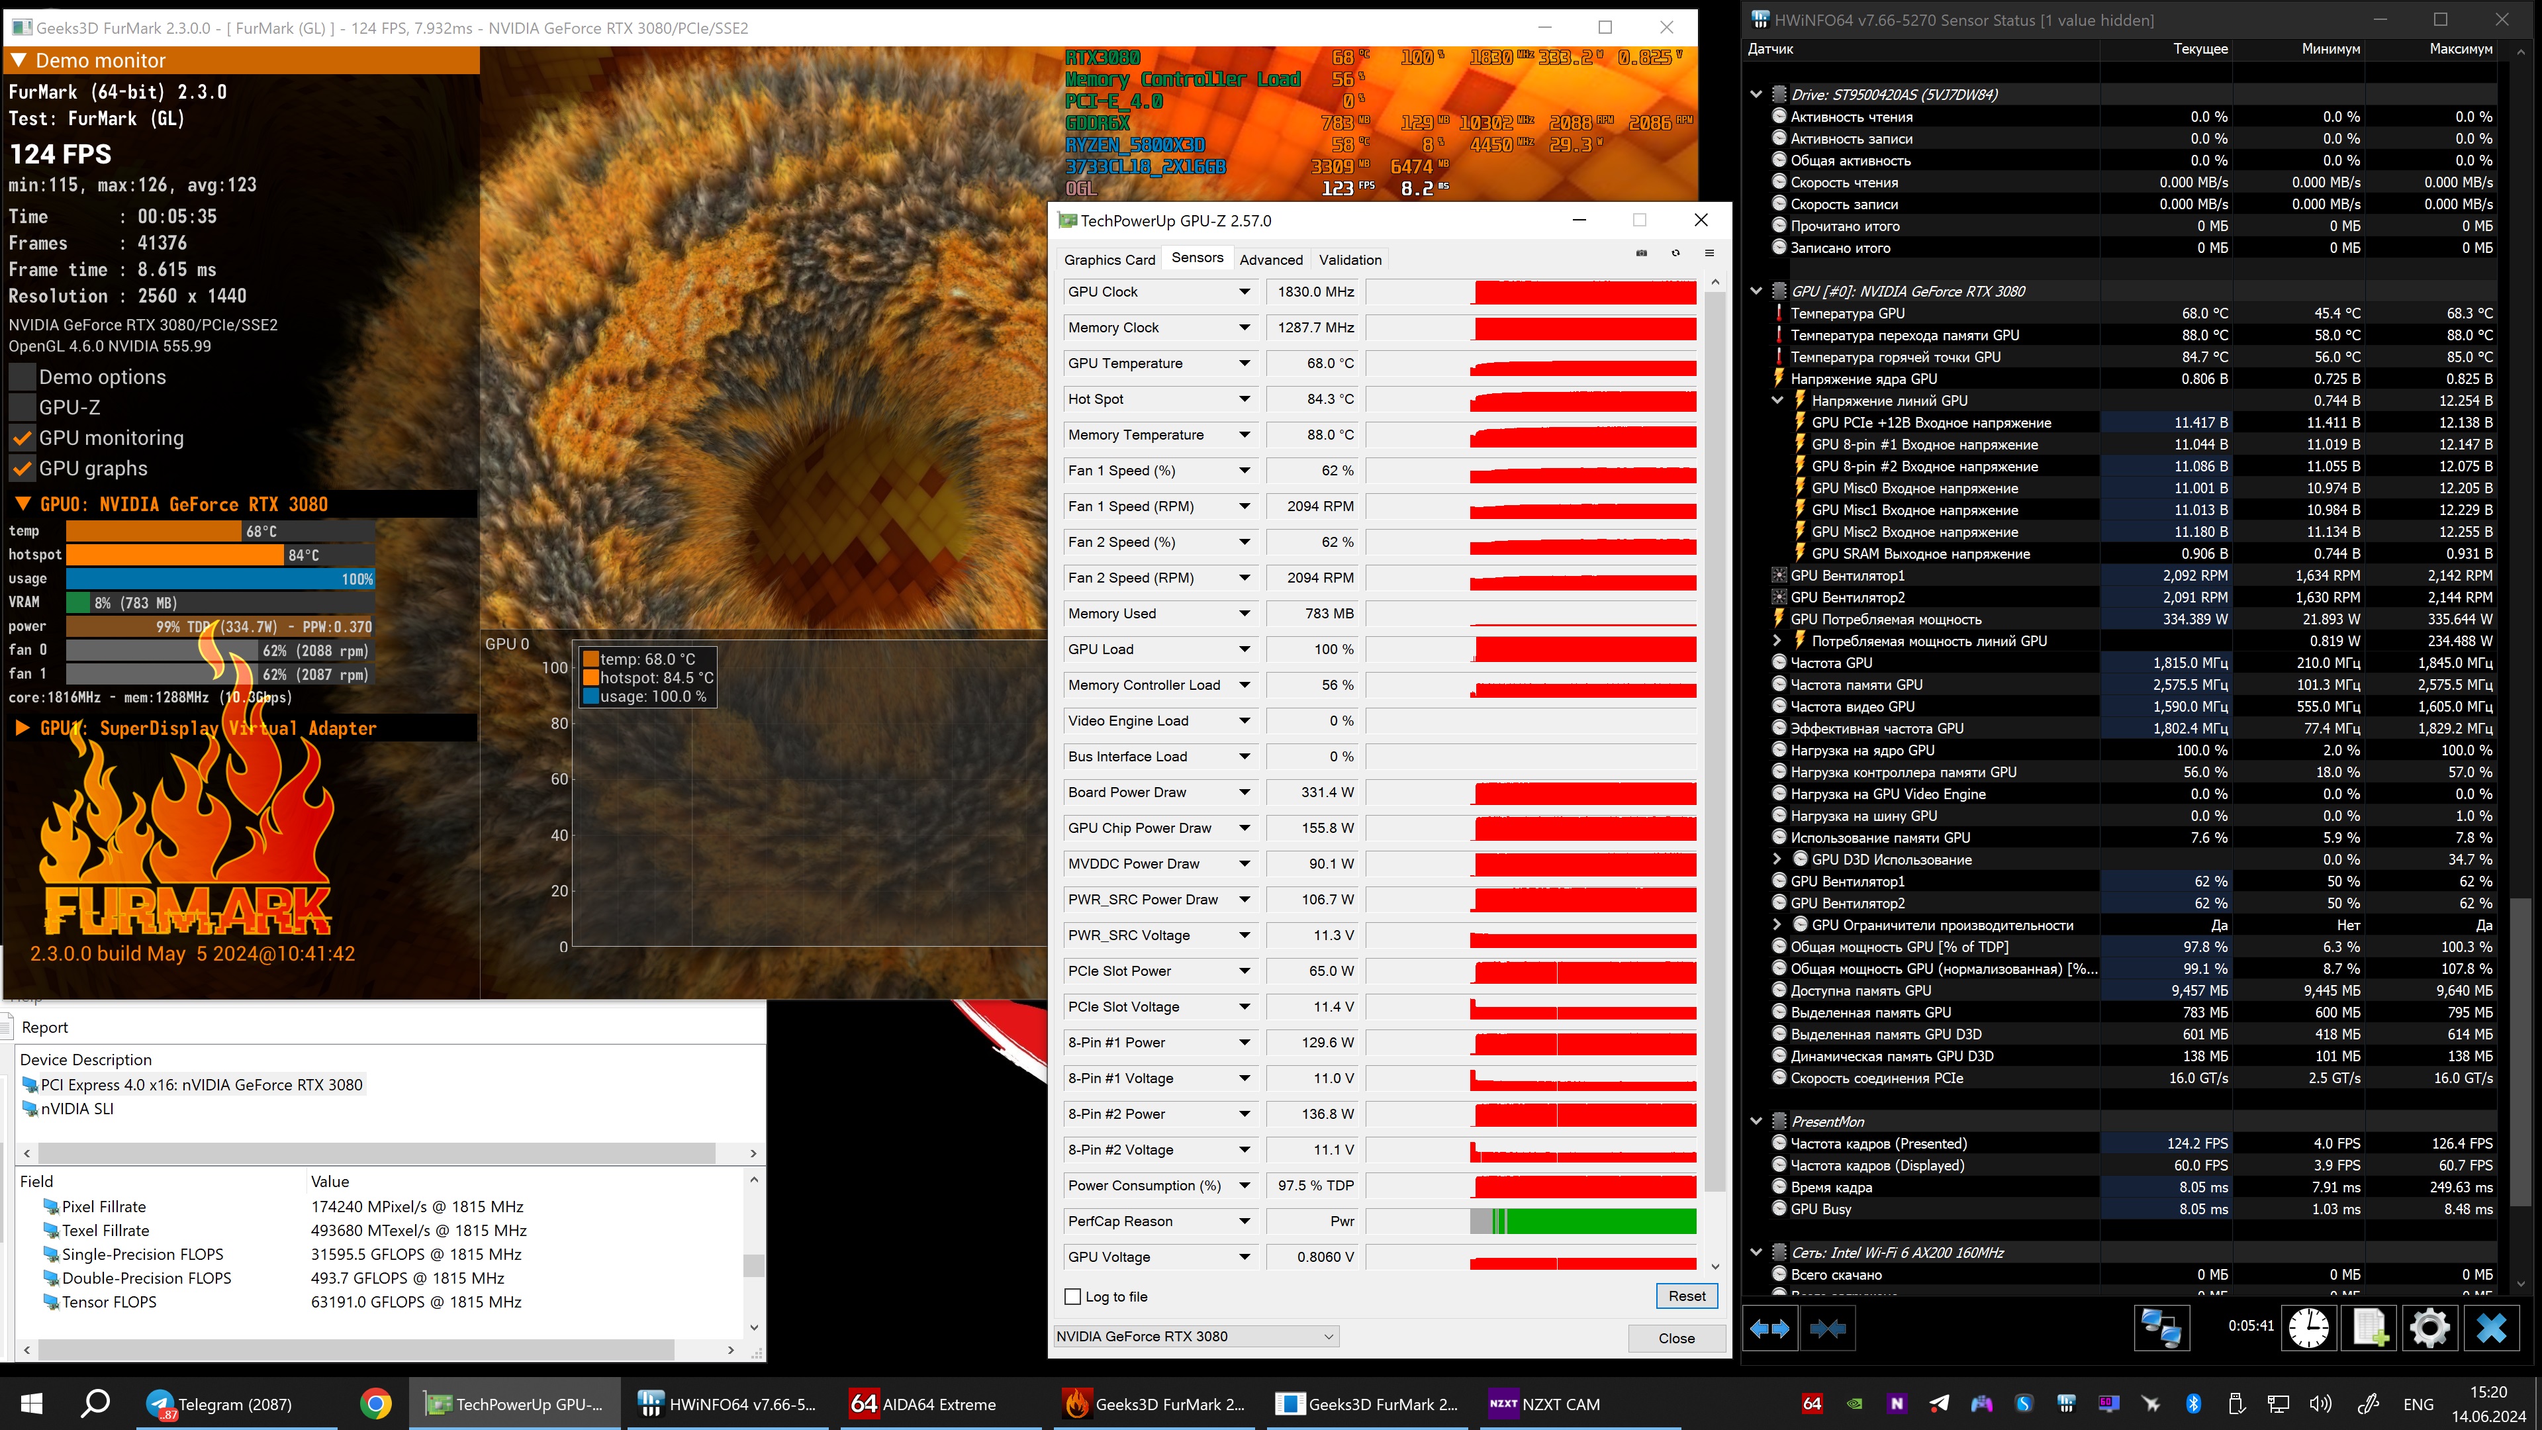Image resolution: width=2542 pixels, height=1430 pixels.
Task: Open the Advanced tab in GPU-Z
Action: (1271, 260)
